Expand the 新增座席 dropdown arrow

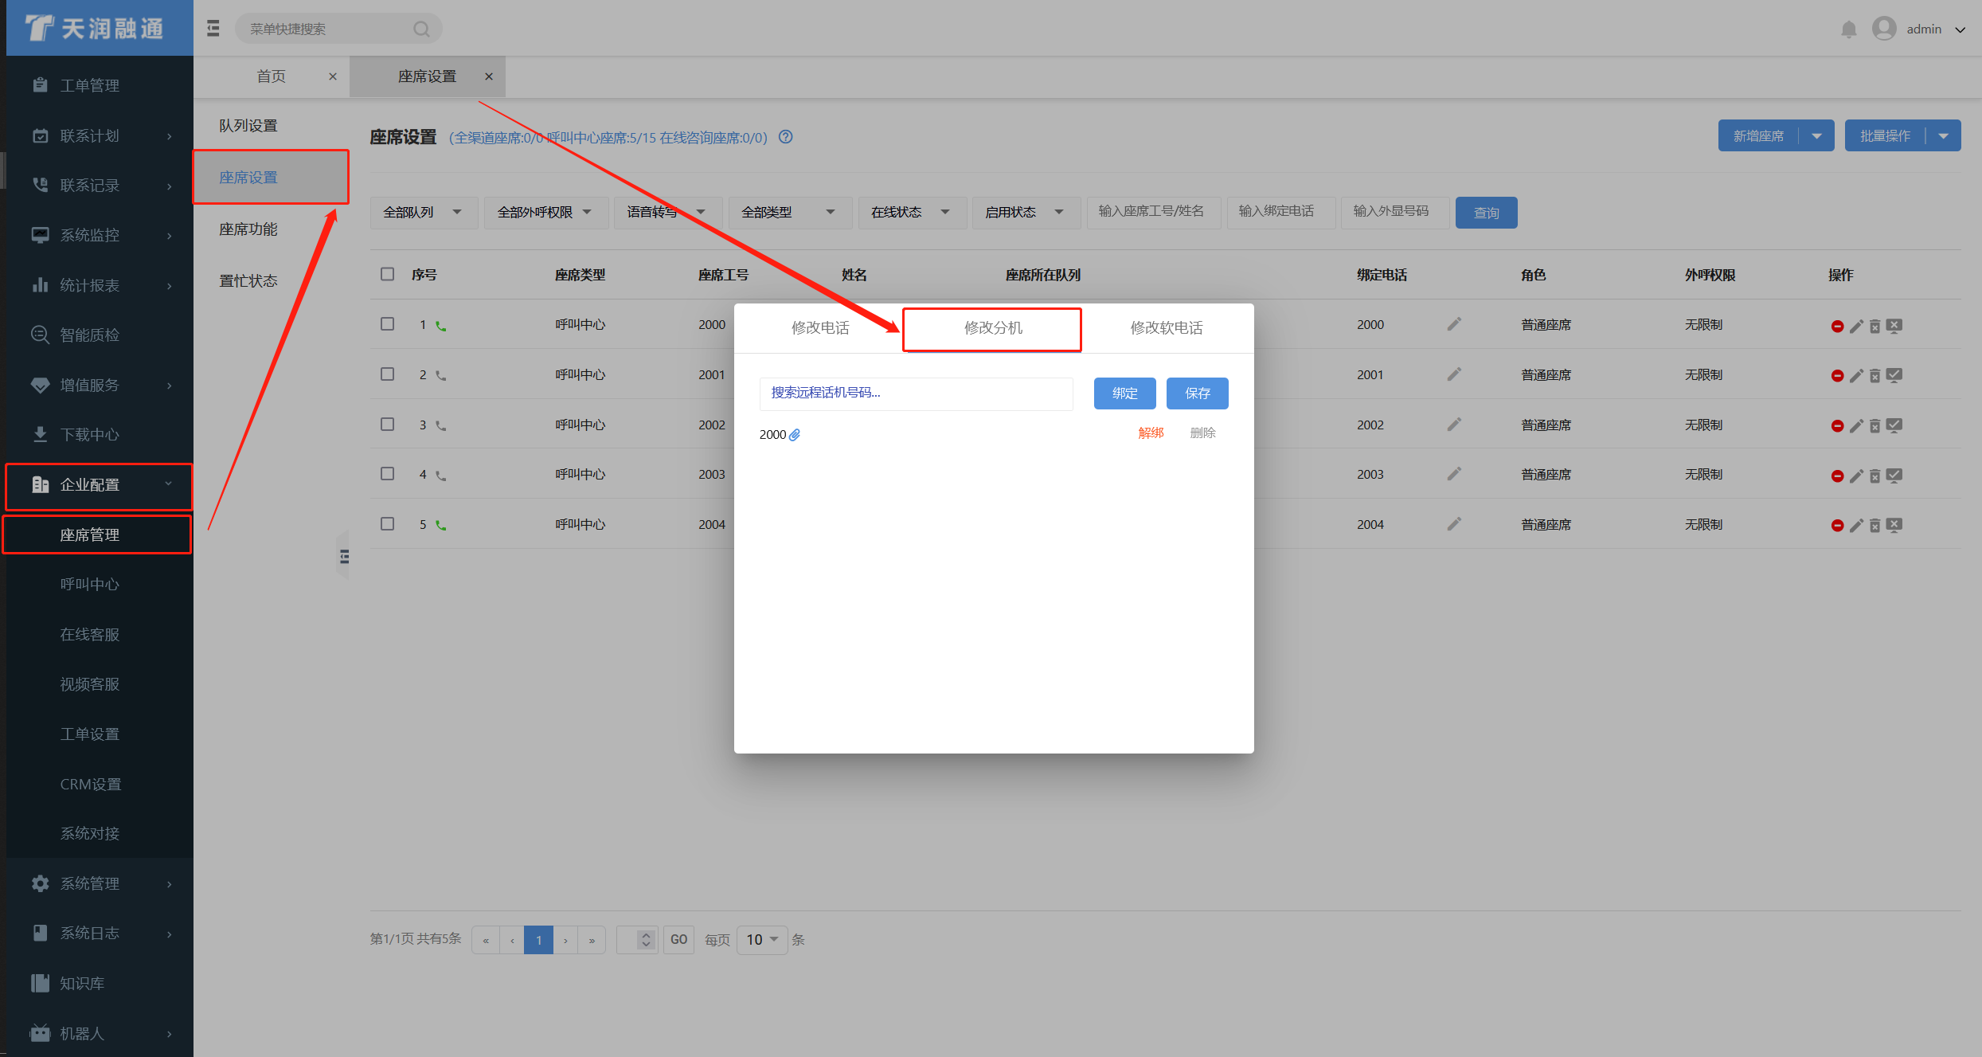pyautogui.click(x=1816, y=136)
